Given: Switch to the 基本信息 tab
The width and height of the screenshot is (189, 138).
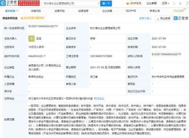Looking at the screenshot, I should coord(12,11).
